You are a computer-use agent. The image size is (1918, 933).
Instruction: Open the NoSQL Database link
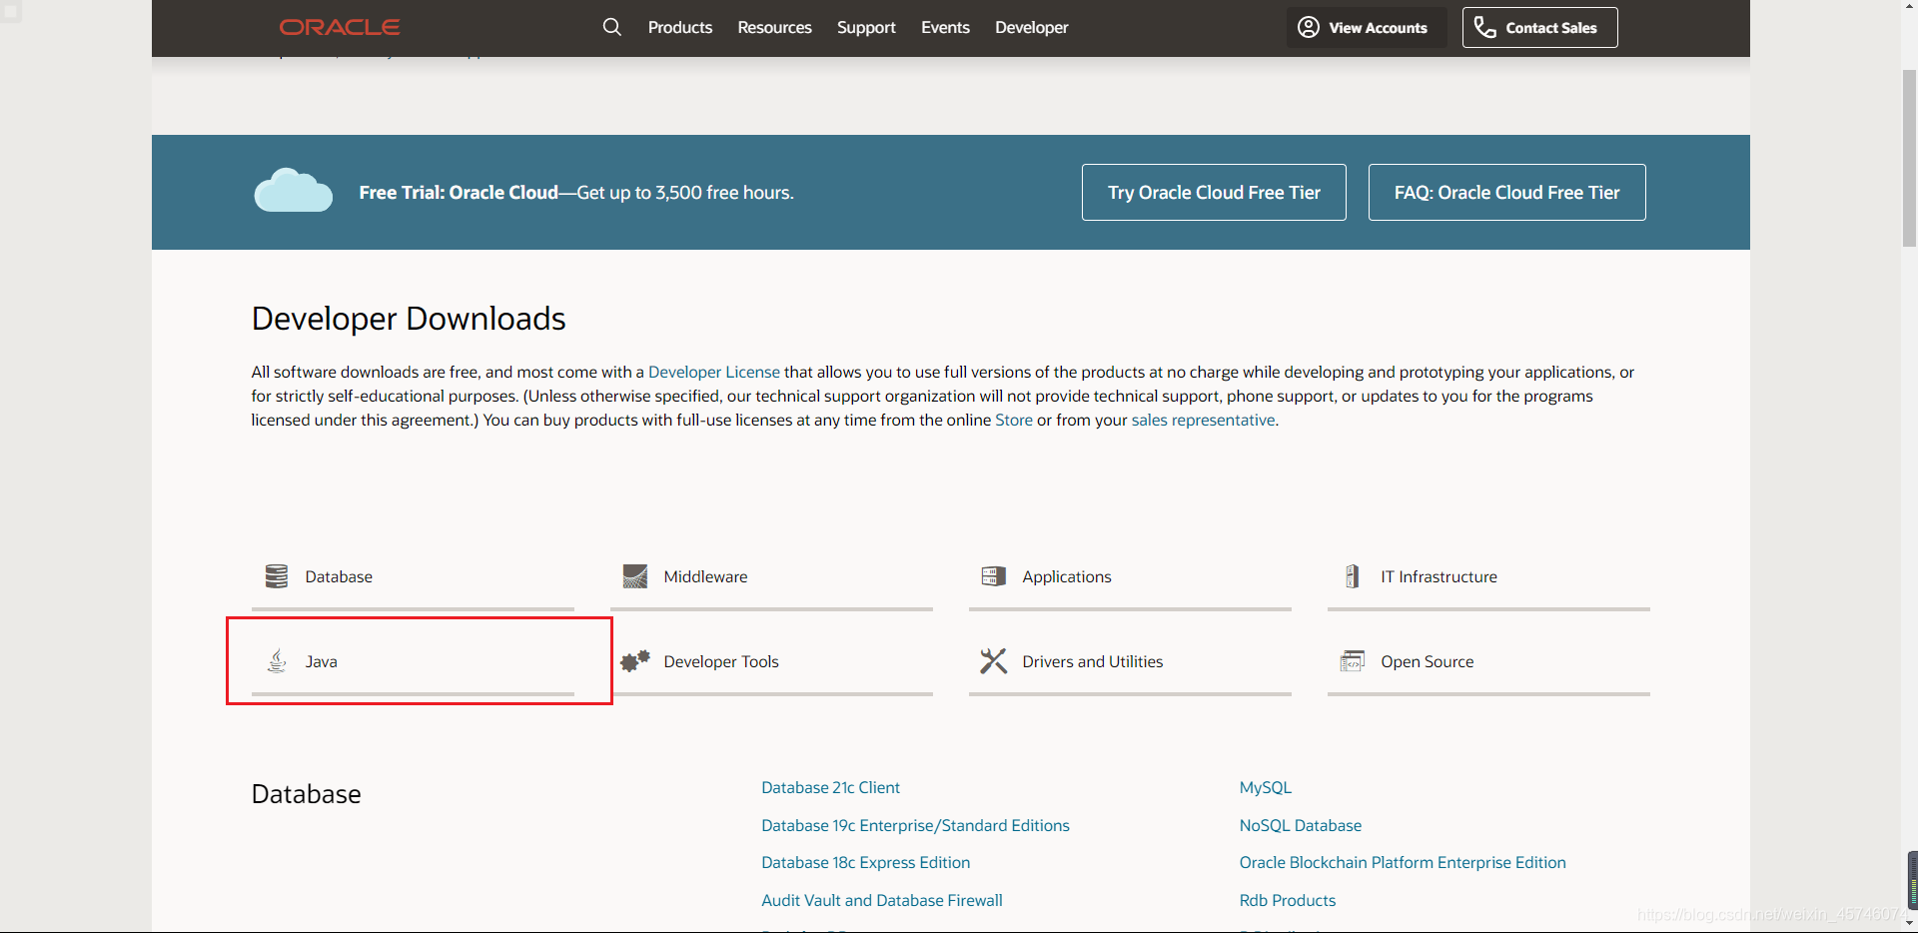pyautogui.click(x=1301, y=825)
